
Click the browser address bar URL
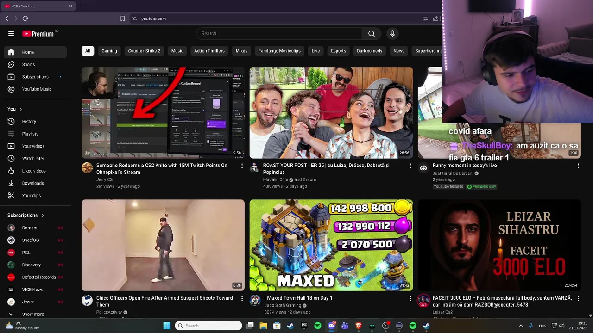point(153,18)
